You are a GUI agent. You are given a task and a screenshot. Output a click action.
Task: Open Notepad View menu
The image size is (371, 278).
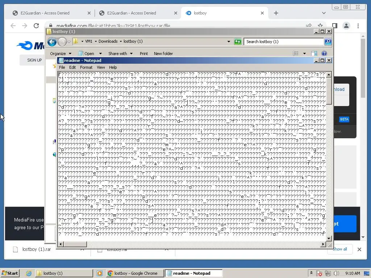coord(101,67)
